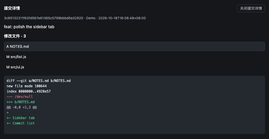Click the commit timestamp 2026-10-18T16:08:48
269x139 pixels.
click(122, 18)
